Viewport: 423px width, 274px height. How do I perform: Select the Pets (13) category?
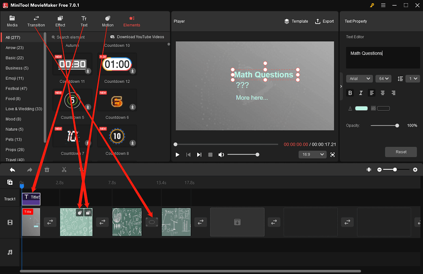(x=14, y=139)
